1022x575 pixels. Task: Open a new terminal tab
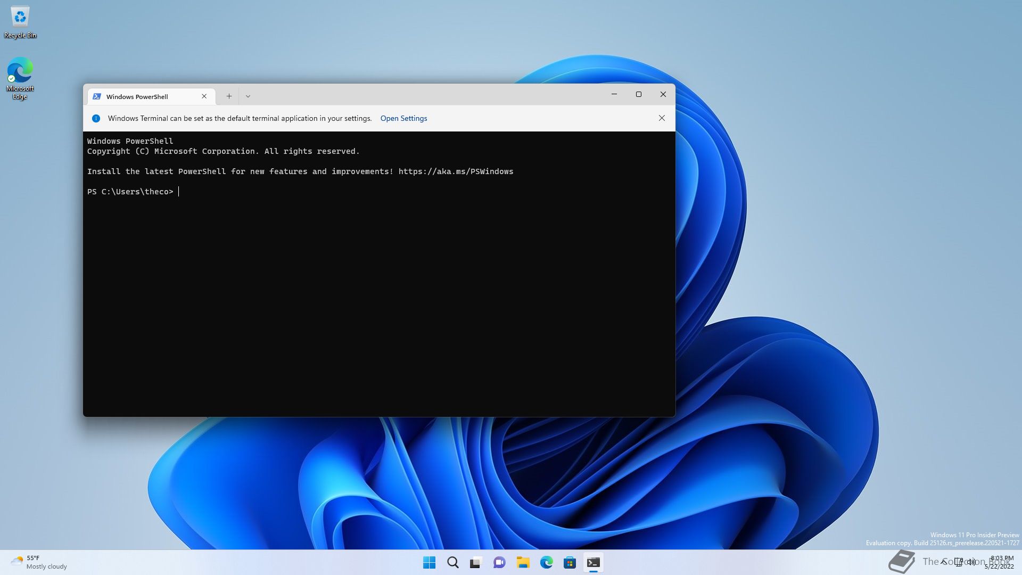tap(229, 96)
